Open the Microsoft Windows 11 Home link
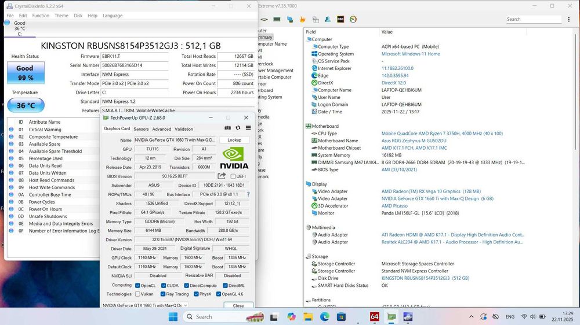This screenshot has height=325, width=580. point(411,54)
